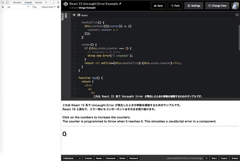240x161 pixels.
Task: Open the collapsed HTML editor panel
Action: (63, 17)
